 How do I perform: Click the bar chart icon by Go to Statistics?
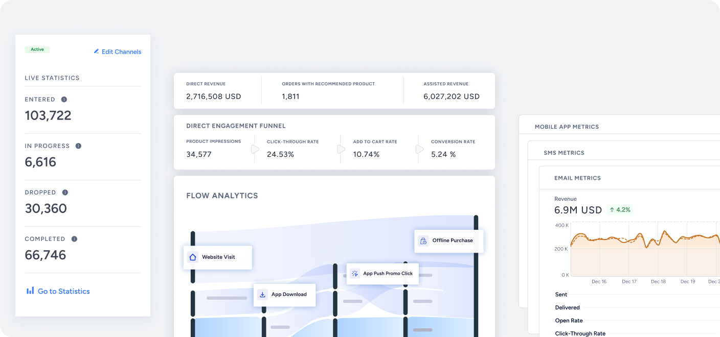coord(30,291)
